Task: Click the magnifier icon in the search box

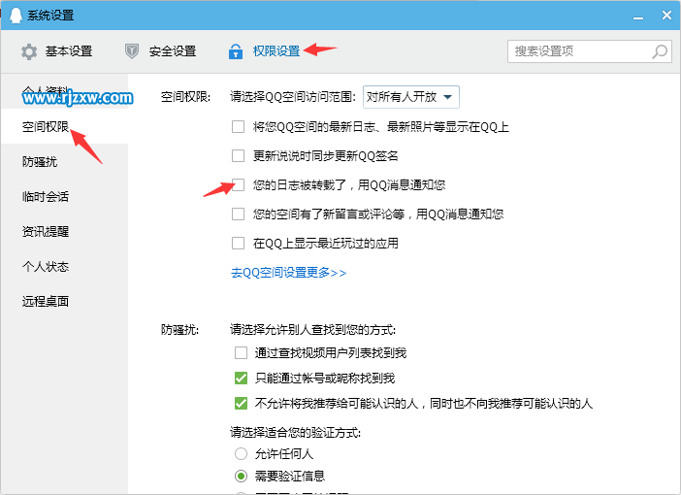Action: click(x=660, y=51)
